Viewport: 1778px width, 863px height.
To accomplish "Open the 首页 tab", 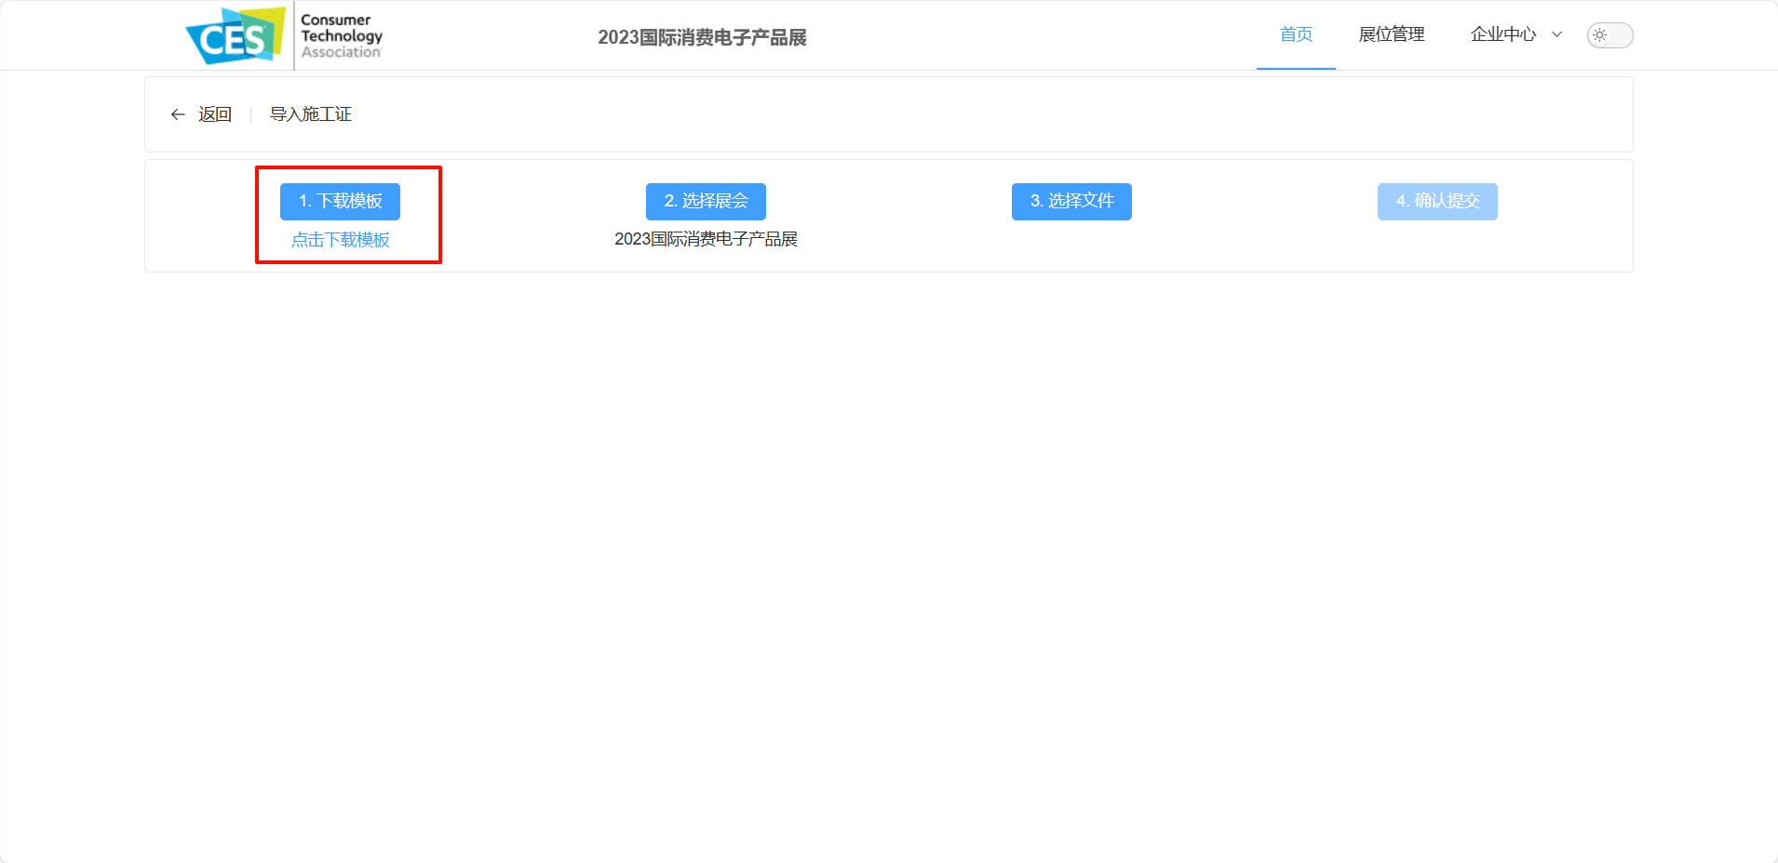I will coord(1296,34).
